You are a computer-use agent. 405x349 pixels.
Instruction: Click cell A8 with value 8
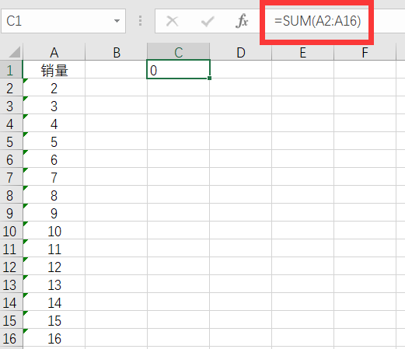pos(54,194)
